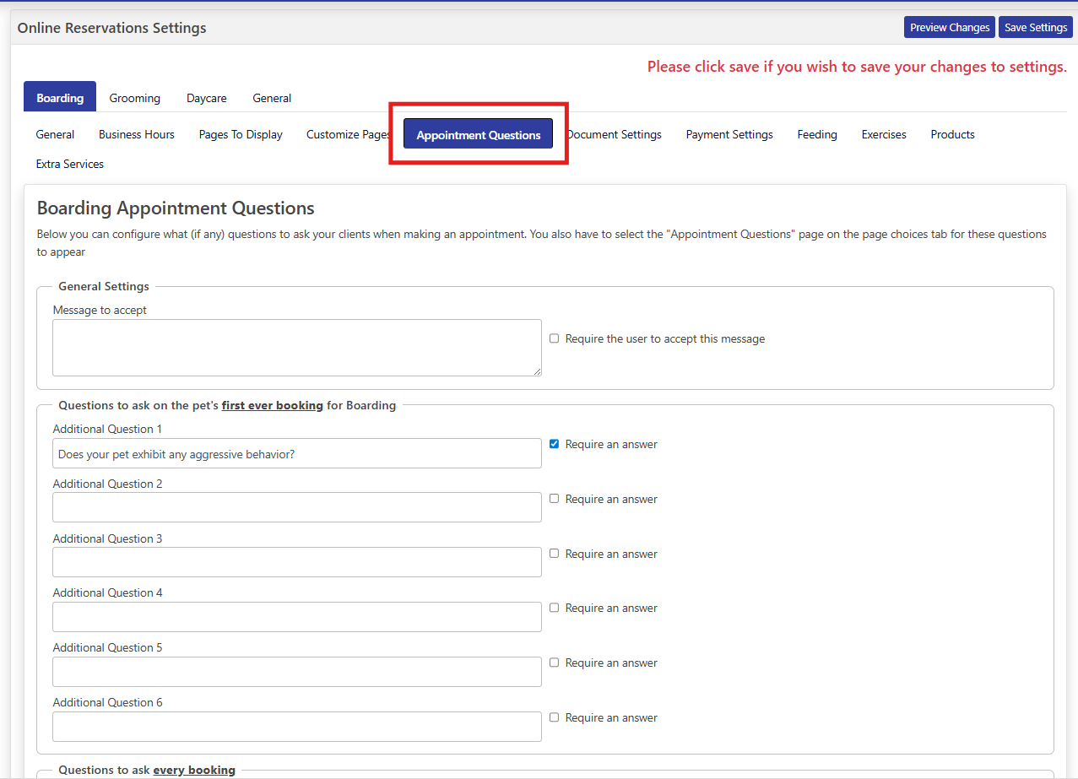Enable Require the user to accept this message
Image resolution: width=1078 pixels, height=779 pixels.
coord(555,338)
